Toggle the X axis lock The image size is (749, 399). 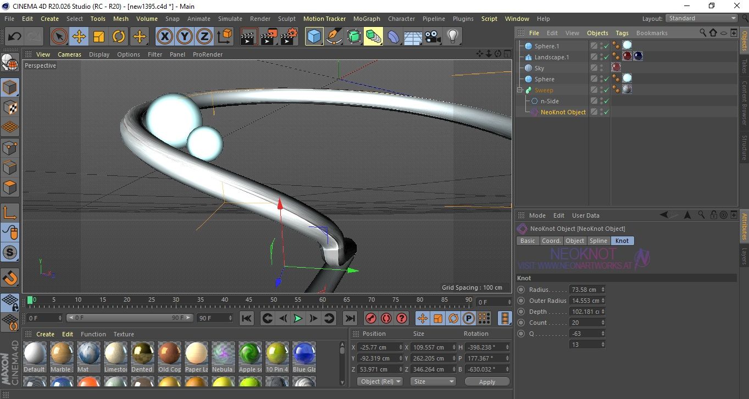[164, 37]
